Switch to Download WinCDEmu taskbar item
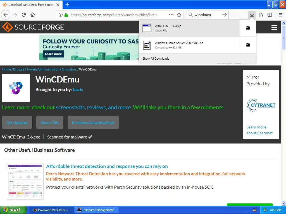The width and height of the screenshot is (286, 214). (52, 210)
